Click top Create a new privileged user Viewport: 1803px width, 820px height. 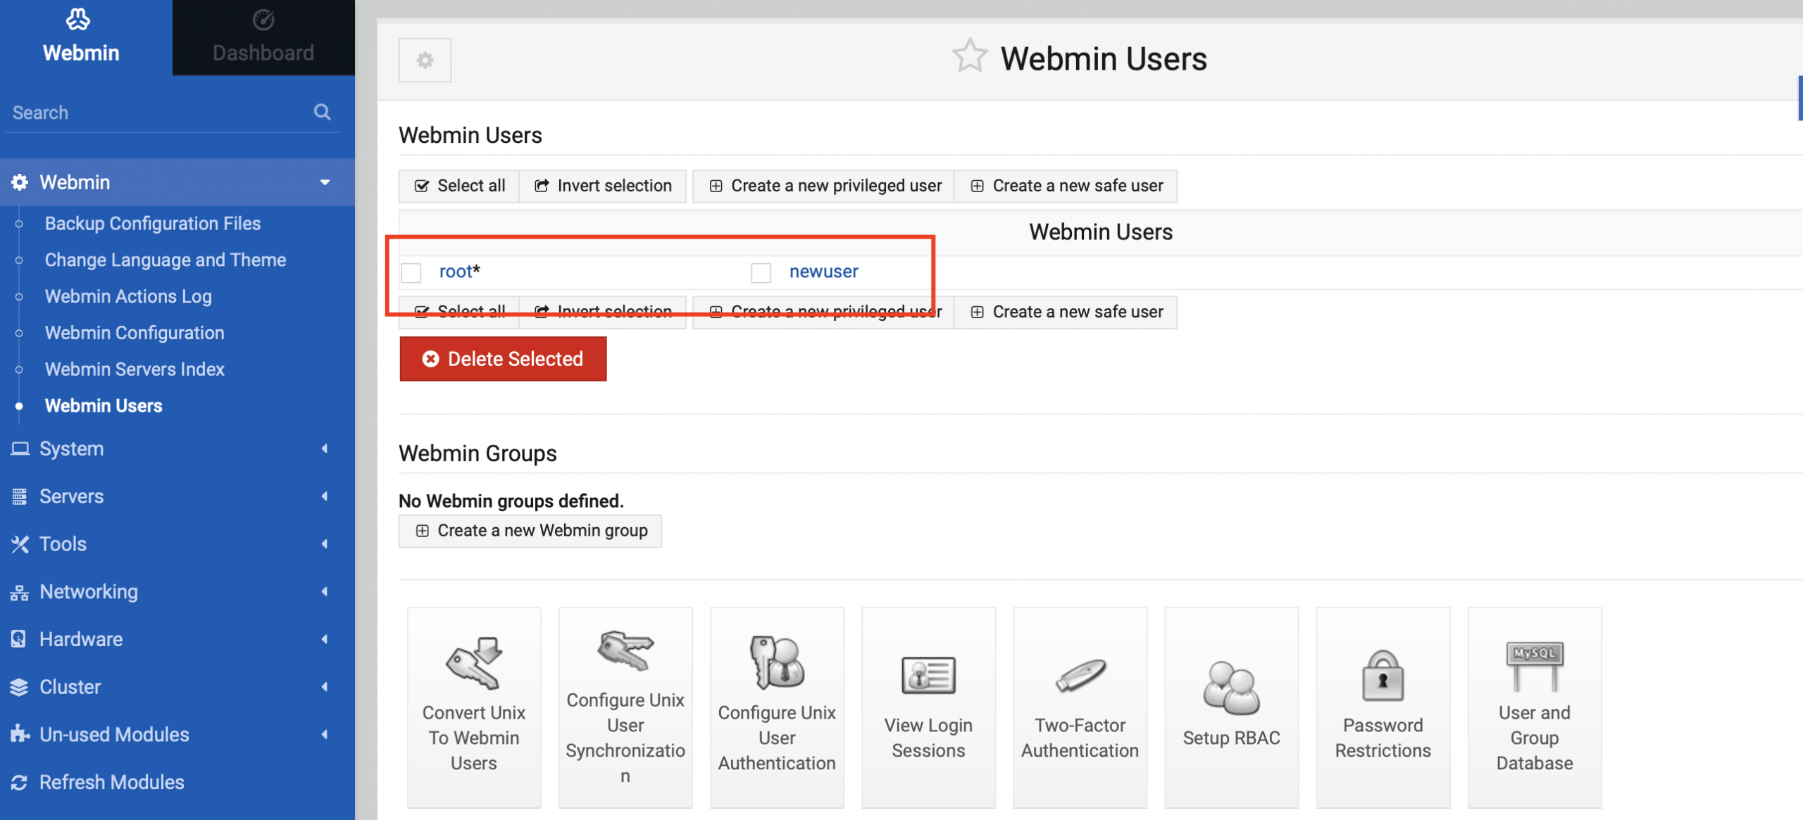pos(824,186)
